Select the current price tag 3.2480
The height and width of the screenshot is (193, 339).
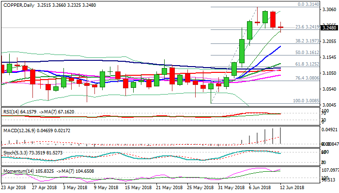coord(329,28)
